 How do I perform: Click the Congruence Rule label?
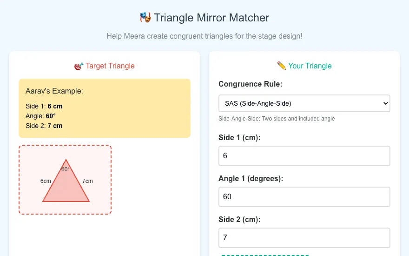251,84
